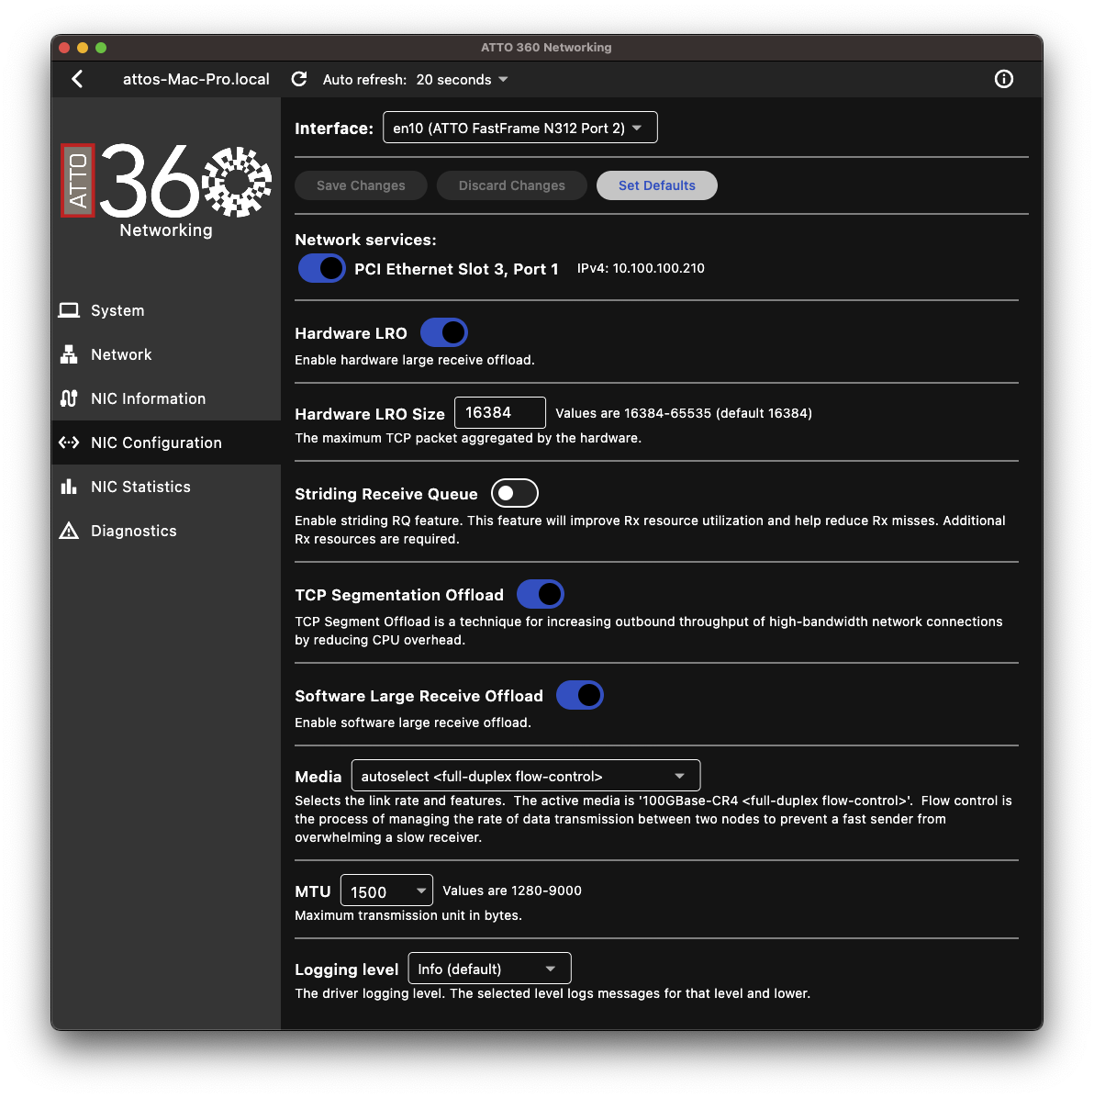Click 'Values are 16384-65535 (default 16384)' text
Image resolution: width=1094 pixels, height=1098 pixels.
pyautogui.click(x=683, y=413)
